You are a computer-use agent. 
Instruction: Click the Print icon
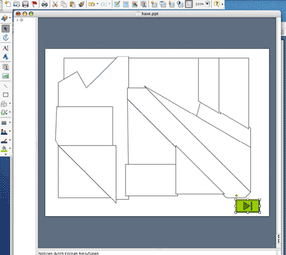click(45, 4)
